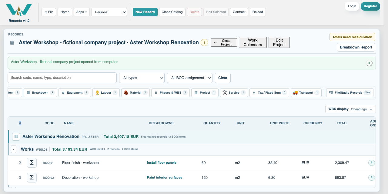The height and width of the screenshot is (194, 388).
Task: Open FileStudio Records Live chip
Action: pos(350,93)
